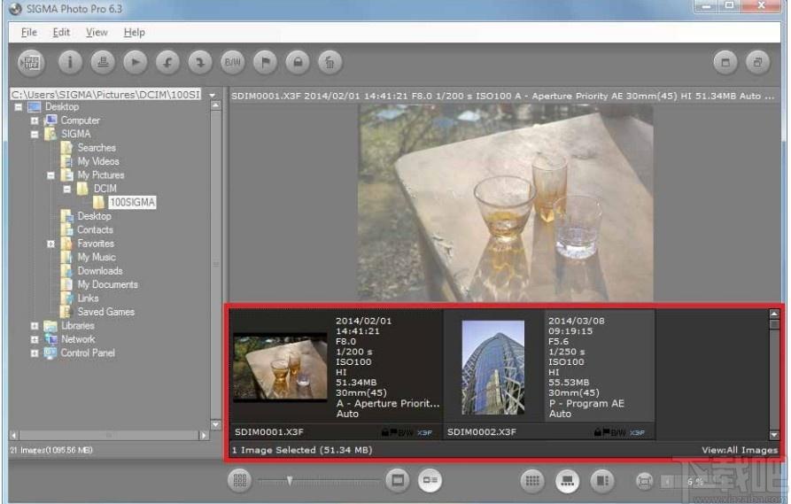This screenshot has width=791, height=504.
Task: Click the large thumbnail size icon
Action: click(398, 480)
